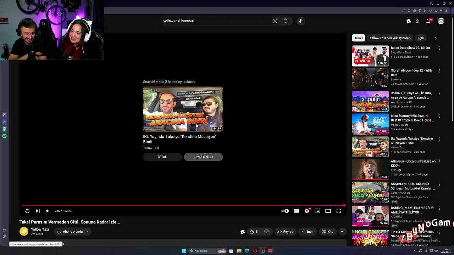The width and height of the screenshot is (454, 255).
Task: Seek on the red video progress bar
Action: click(183, 205)
